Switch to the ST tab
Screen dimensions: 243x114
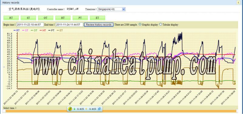coord(28,18)
